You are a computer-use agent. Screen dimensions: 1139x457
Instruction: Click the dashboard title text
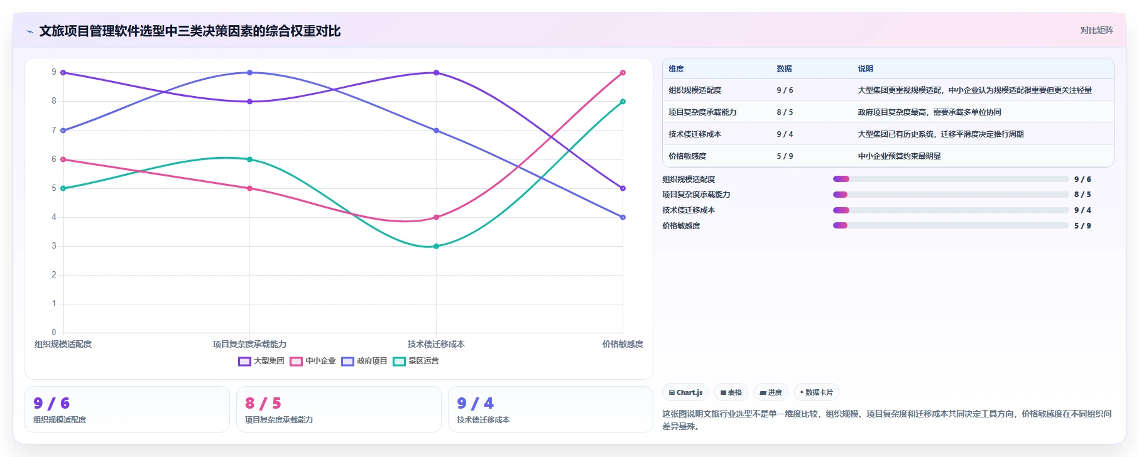tap(190, 31)
